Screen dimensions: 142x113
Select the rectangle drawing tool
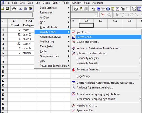pos(127,15)
